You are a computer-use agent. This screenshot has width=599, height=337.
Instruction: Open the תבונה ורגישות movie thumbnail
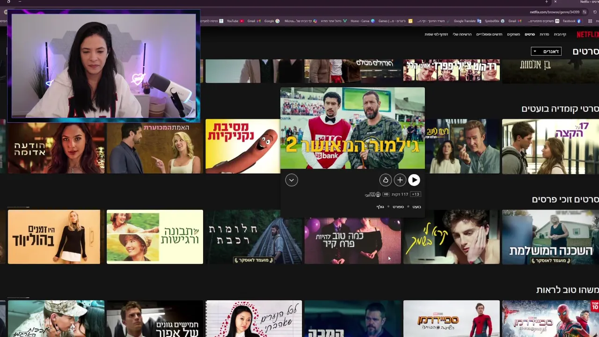point(155,237)
